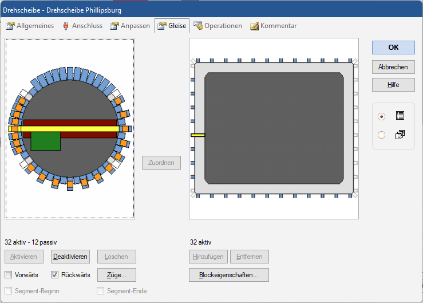
Task: Click the list view icon beside first radio
Action: (400, 116)
